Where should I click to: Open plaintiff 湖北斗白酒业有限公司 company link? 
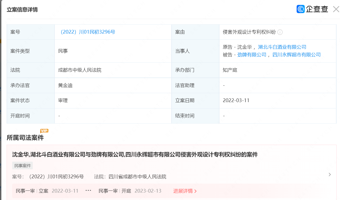[x=282, y=47]
